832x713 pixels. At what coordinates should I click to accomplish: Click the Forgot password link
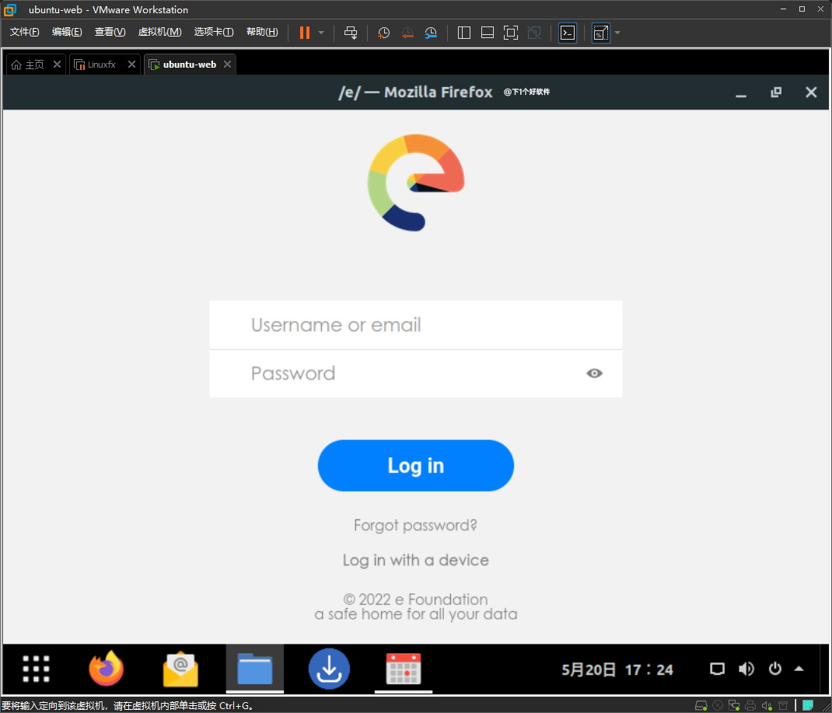(x=415, y=525)
